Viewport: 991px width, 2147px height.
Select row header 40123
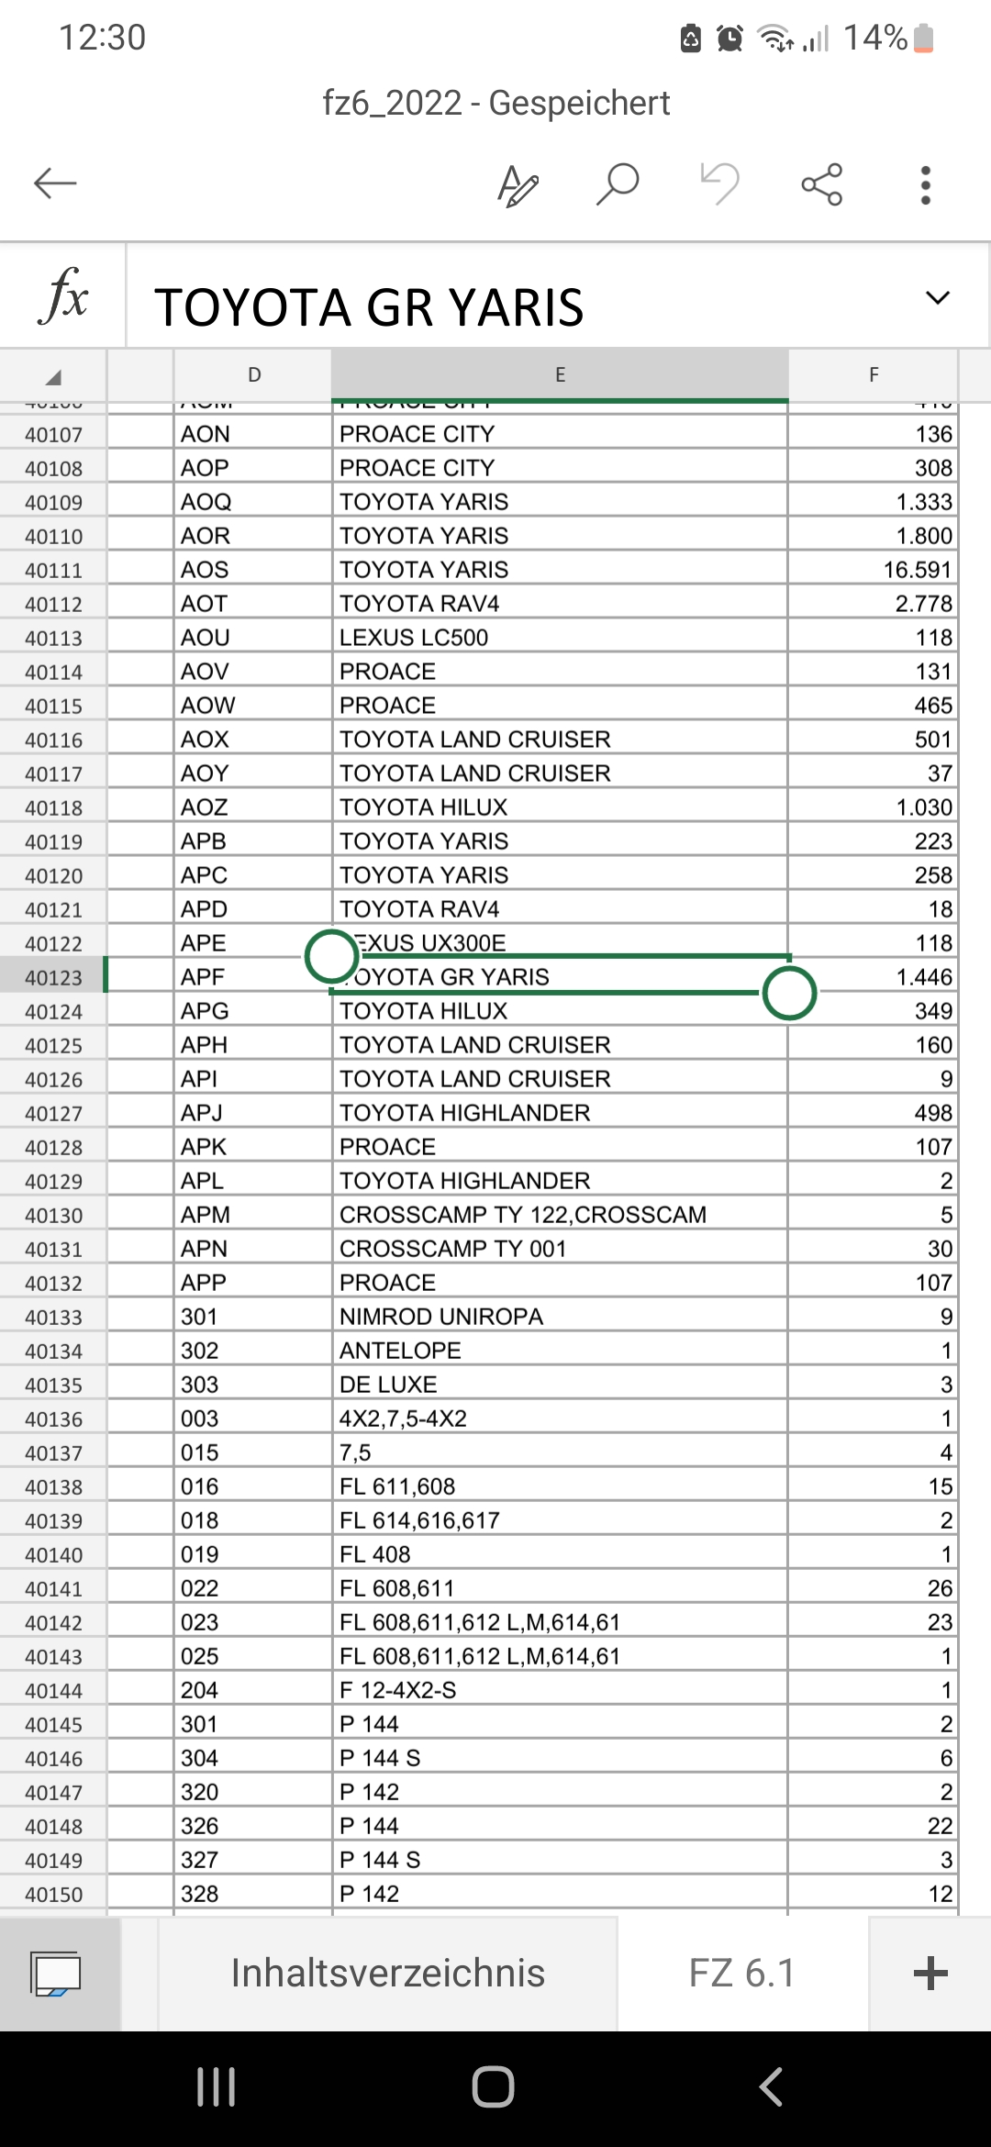53,978
